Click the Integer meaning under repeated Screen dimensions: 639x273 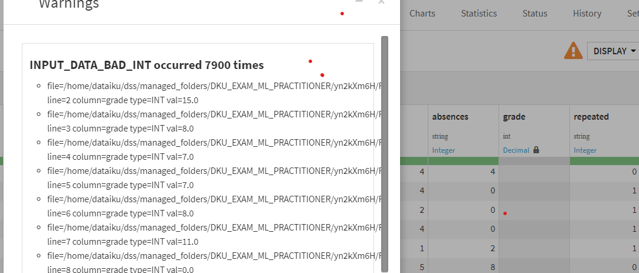585,150
